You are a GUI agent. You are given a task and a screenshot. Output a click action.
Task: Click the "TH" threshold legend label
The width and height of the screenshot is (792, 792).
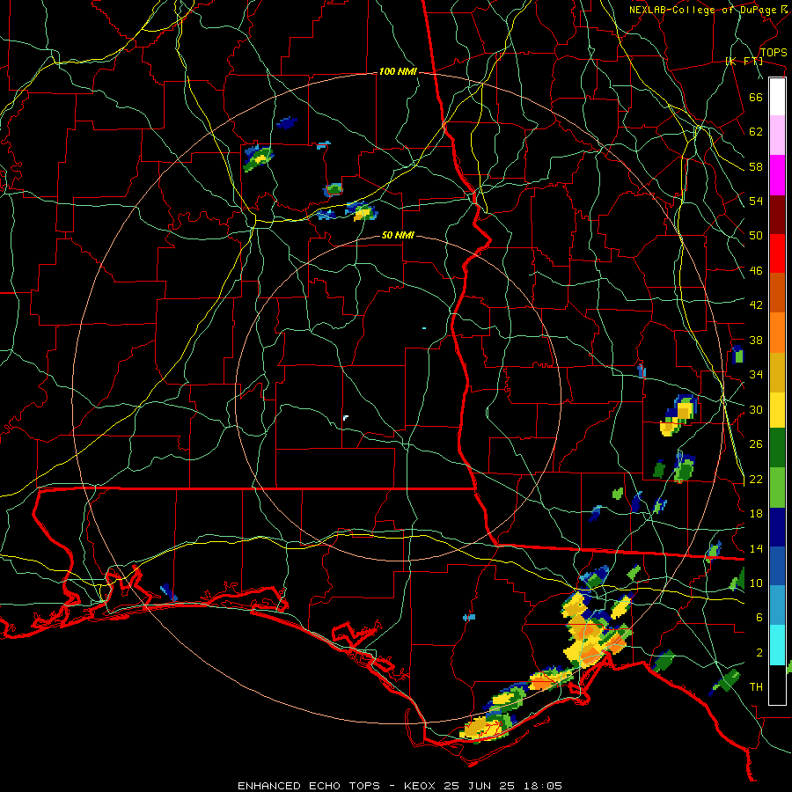click(x=756, y=687)
